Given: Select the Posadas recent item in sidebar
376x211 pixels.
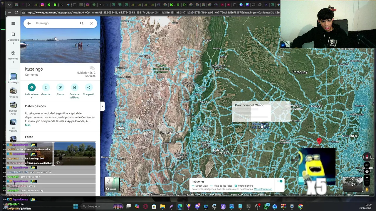Looking at the screenshot, I should (x=13, y=93).
